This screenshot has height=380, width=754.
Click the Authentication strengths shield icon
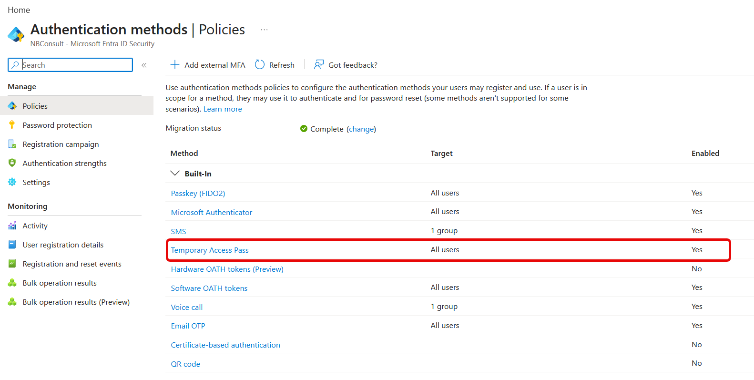click(x=12, y=163)
